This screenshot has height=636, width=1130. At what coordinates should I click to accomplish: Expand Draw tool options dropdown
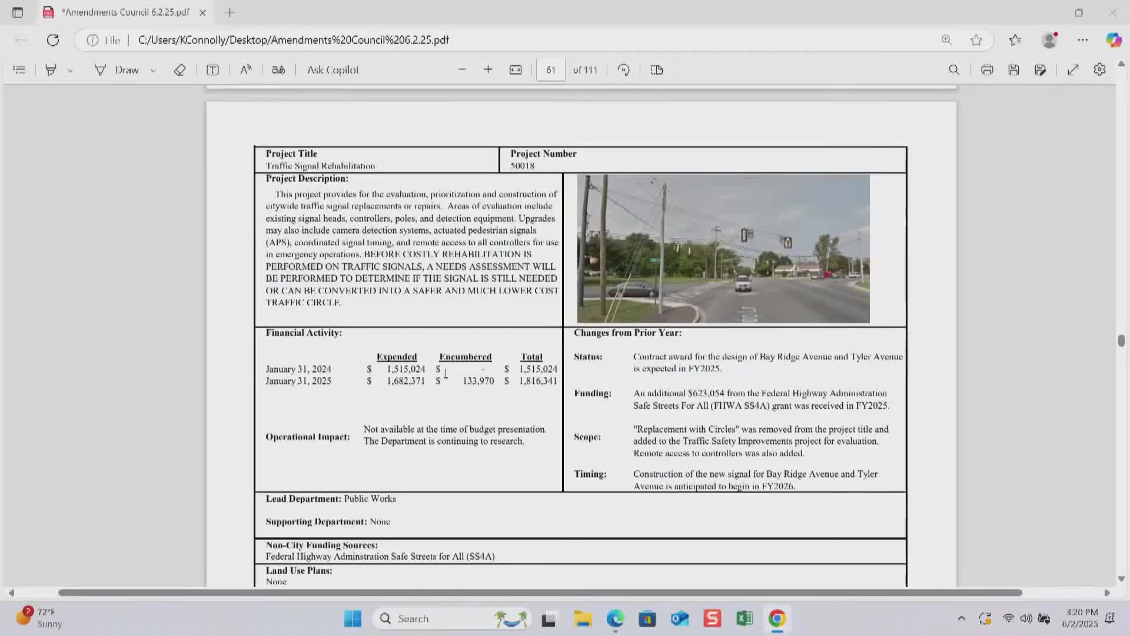[153, 71]
